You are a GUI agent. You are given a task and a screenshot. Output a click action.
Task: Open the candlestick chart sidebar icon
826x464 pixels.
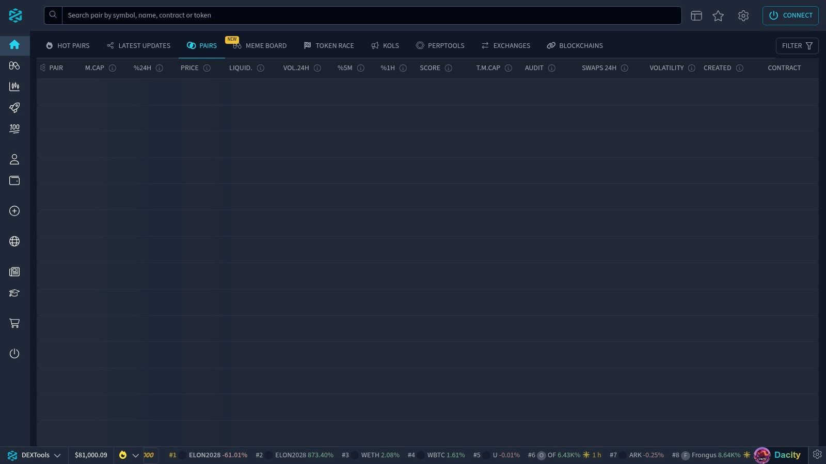coord(14,87)
